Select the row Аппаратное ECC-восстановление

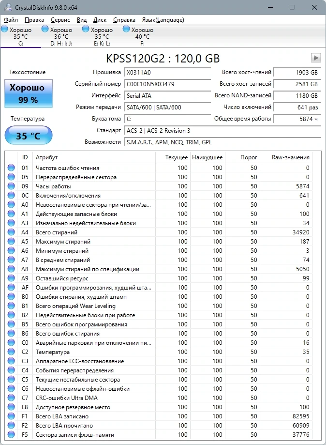(x=159, y=361)
